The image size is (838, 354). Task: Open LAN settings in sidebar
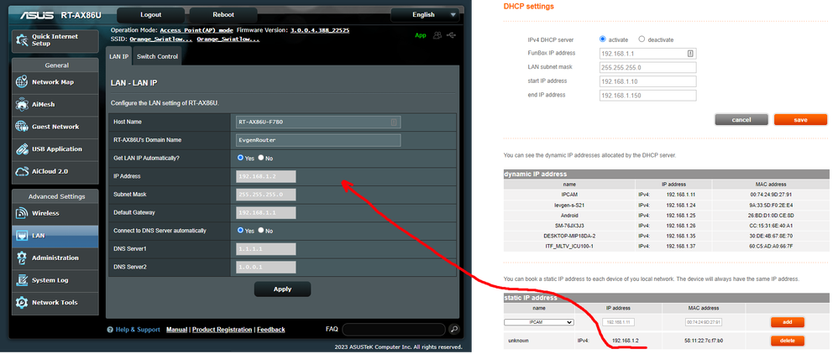click(x=55, y=236)
